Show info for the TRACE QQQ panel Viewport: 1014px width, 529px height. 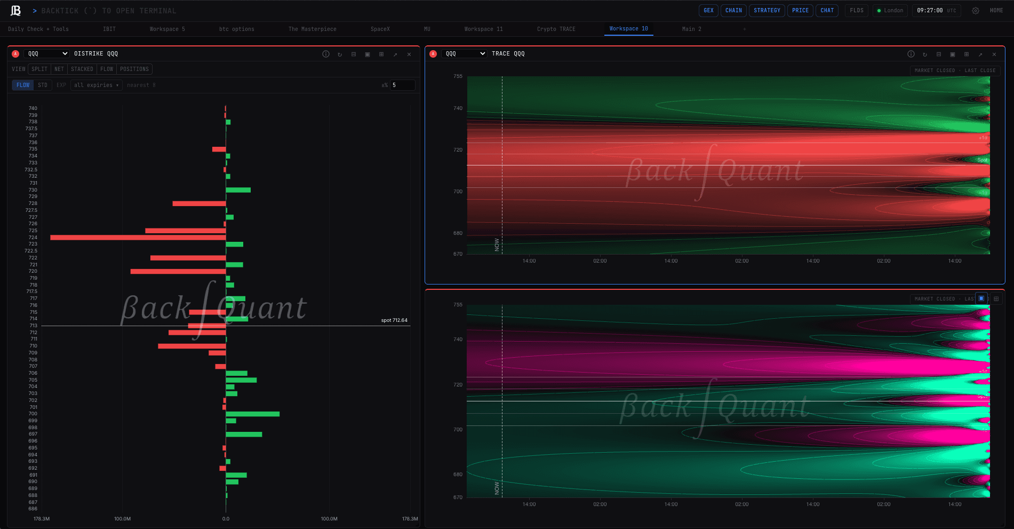[x=911, y=54]
